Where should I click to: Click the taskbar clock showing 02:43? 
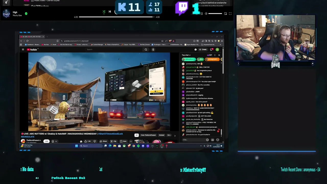pos(217,146)
